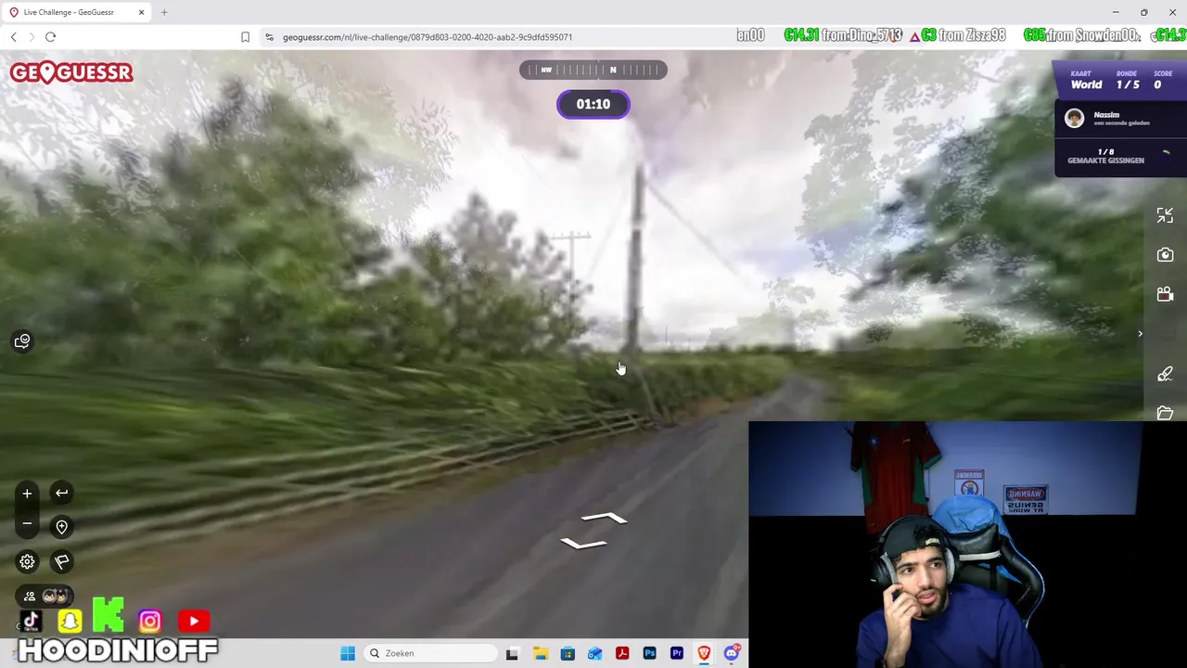Screen dimensions: 1187x668
Task: Start recording with the video camera icon
Action: point(1166,294)
